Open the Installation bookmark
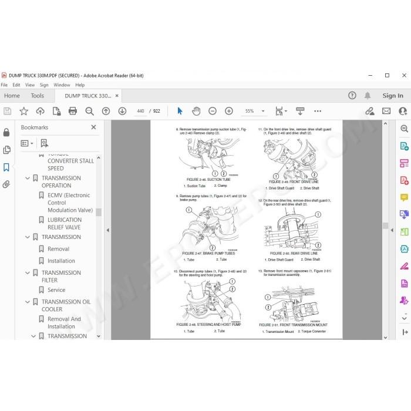The width and height of the screenshot is (411, 411). pos(61,261)
